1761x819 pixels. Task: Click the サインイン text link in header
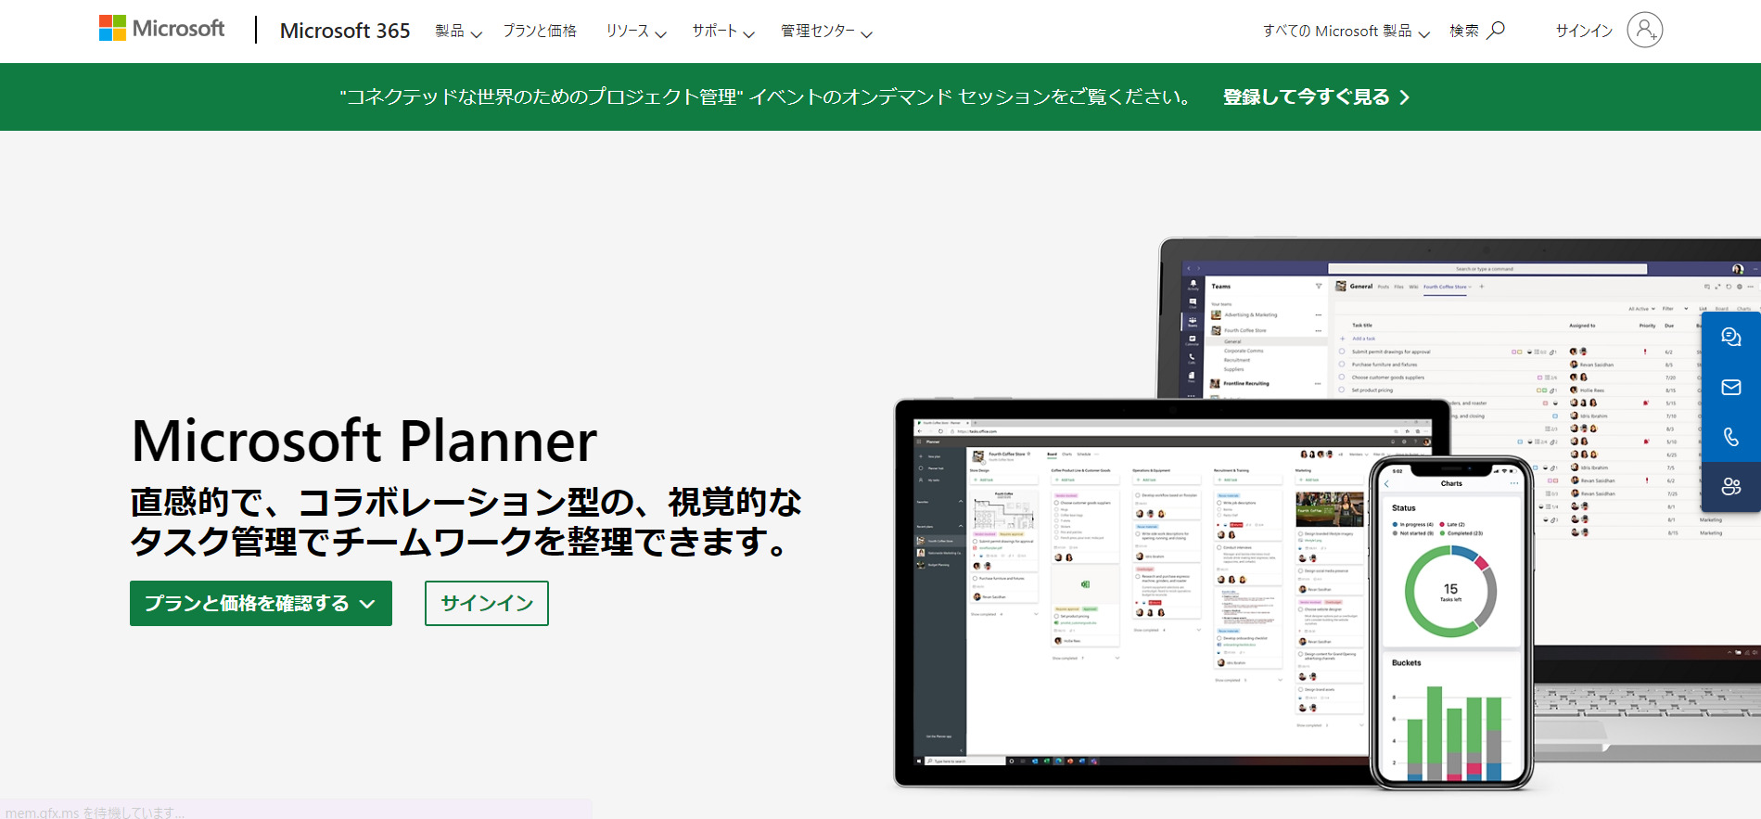[1584, 31]
